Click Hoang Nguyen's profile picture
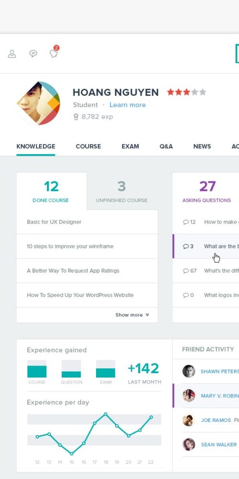The width and height of the screenshot is (239, 479). 38,103
